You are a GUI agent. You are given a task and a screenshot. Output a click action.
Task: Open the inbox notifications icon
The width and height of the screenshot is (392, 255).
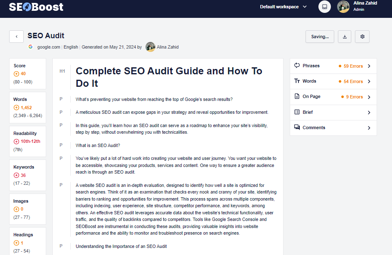[325, 7]
